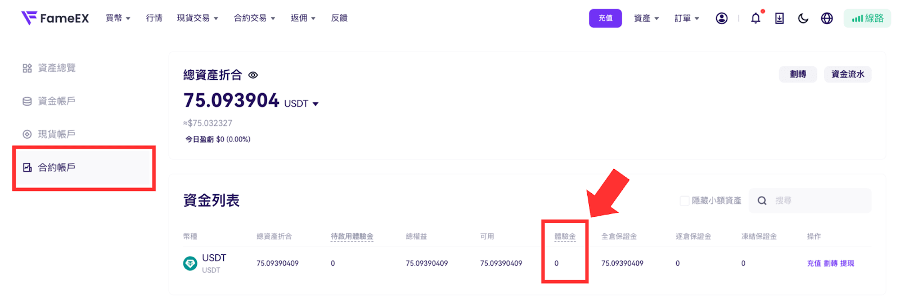The height and width of the screenshot is (301, 900).
Task: Open the 資產 dropdown in header
Action: [646, 19]
